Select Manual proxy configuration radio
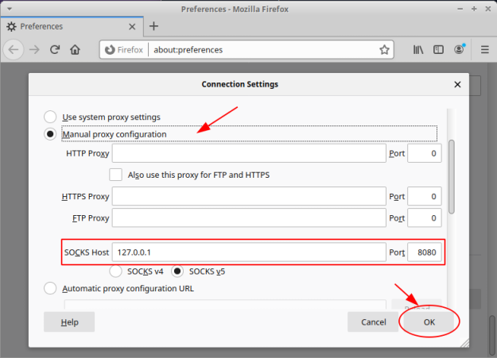Screen dimensions: 497x358 [50, 134]
